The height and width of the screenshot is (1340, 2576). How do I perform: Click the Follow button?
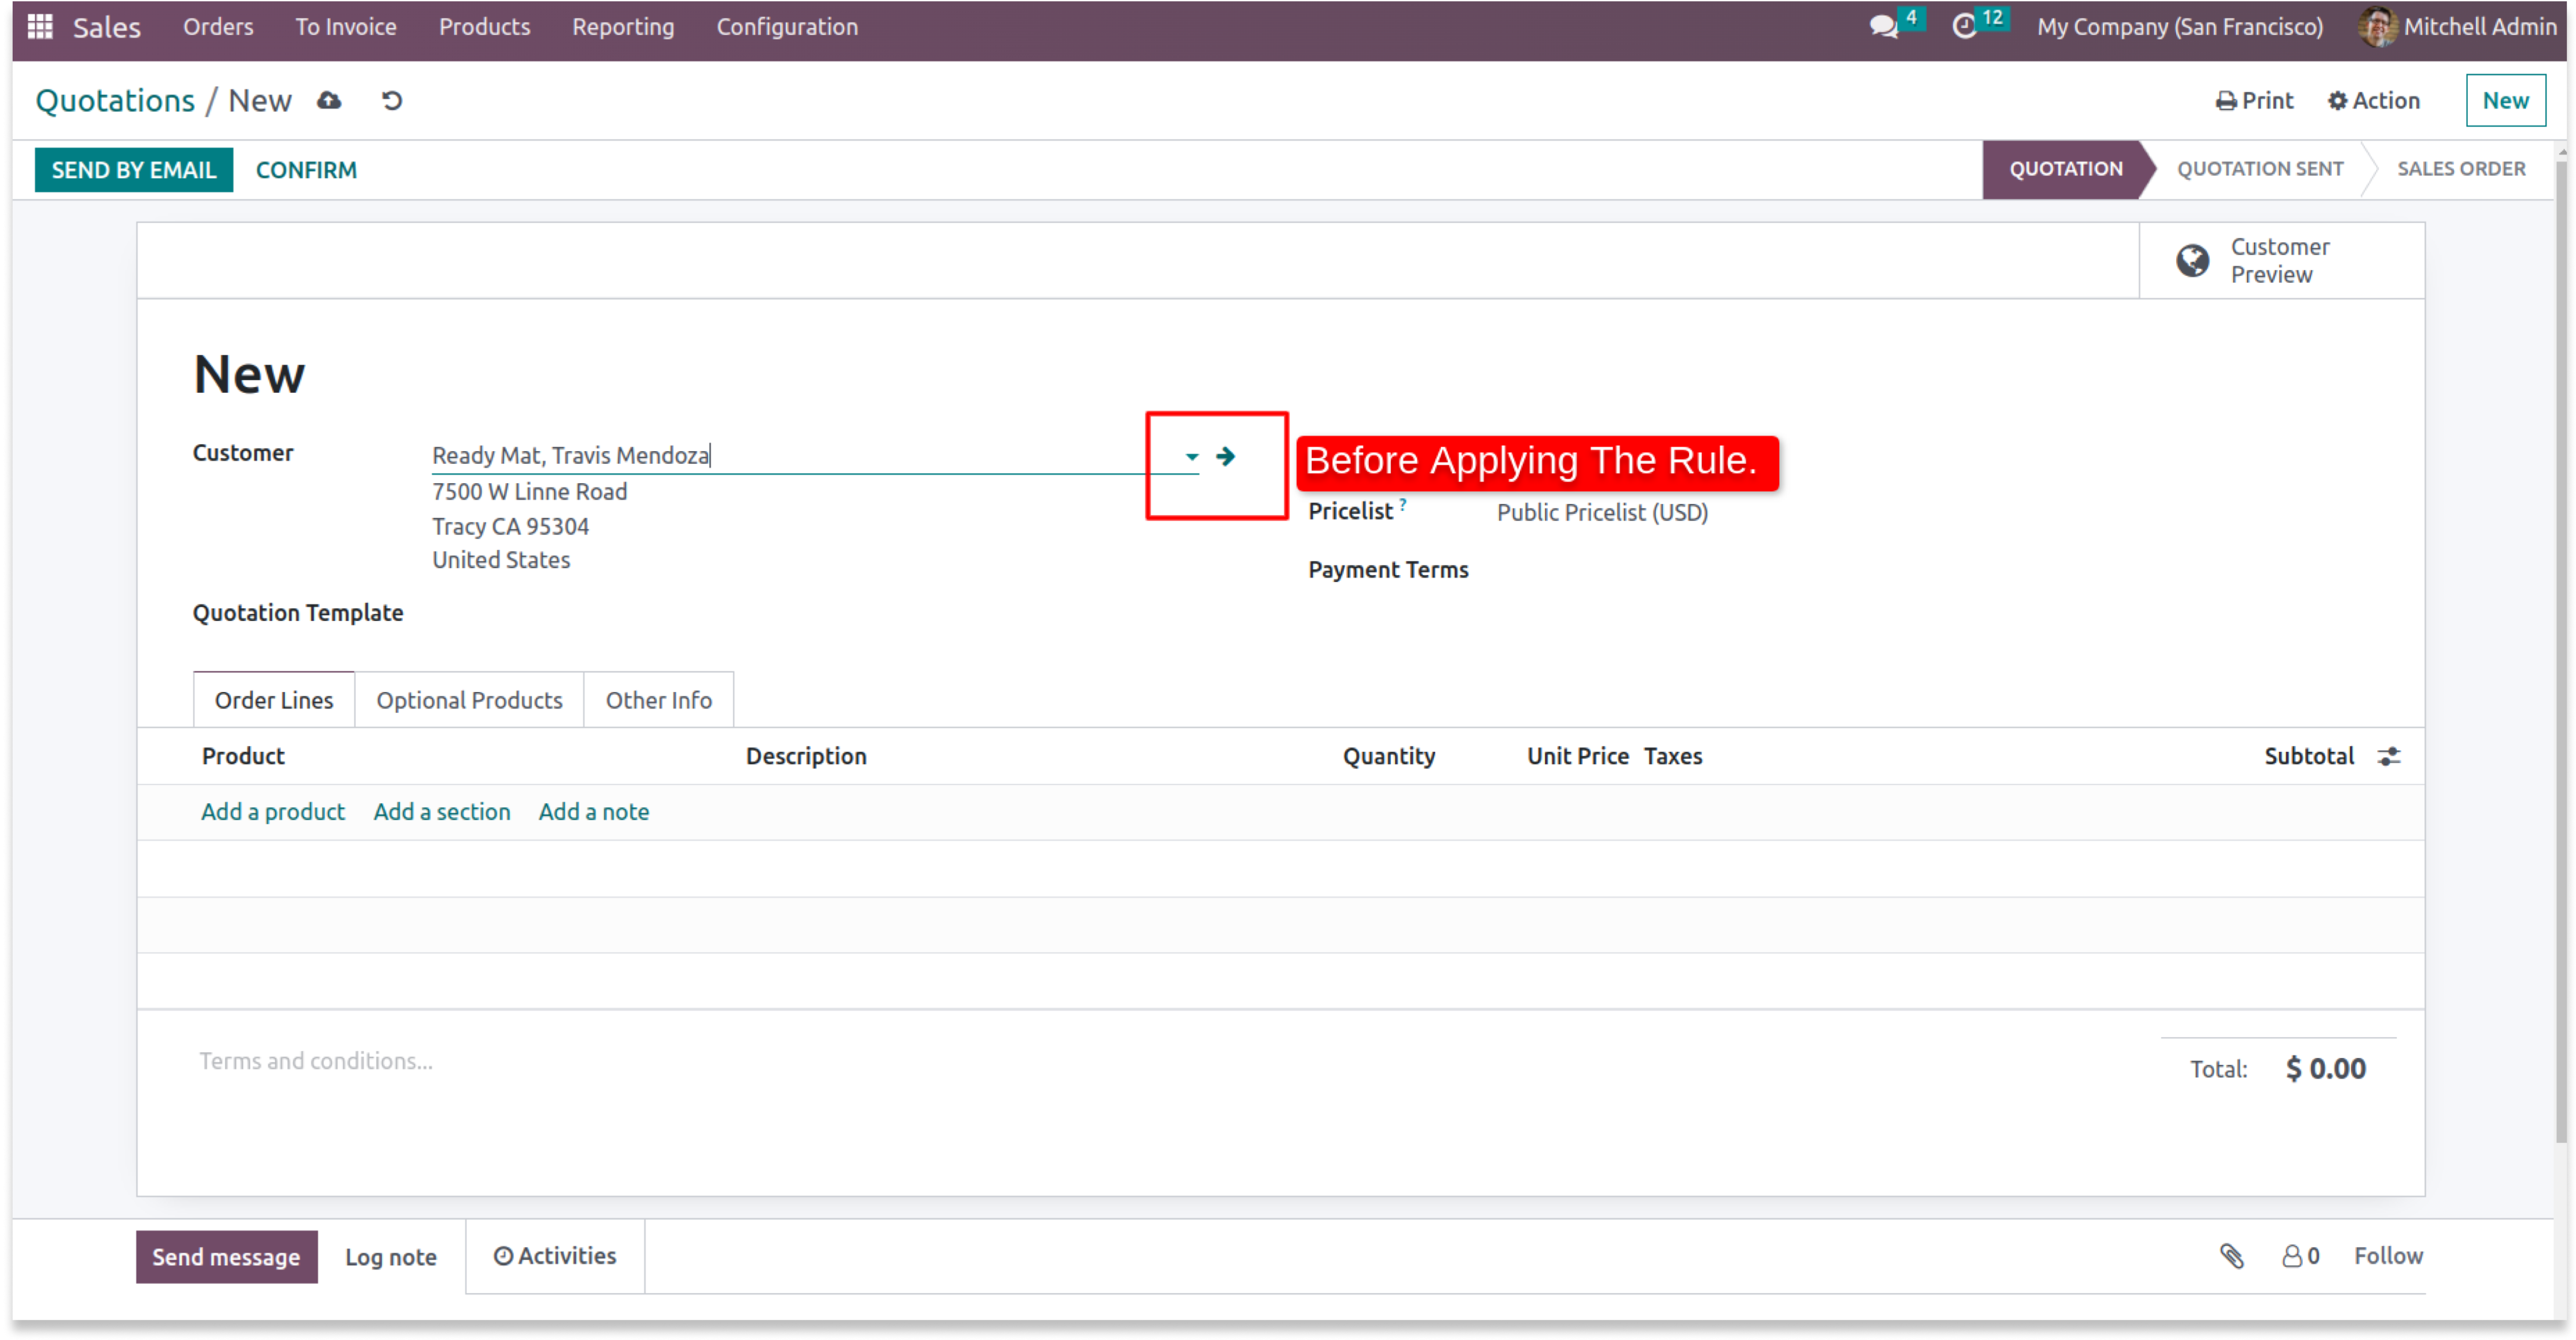2388,1256
